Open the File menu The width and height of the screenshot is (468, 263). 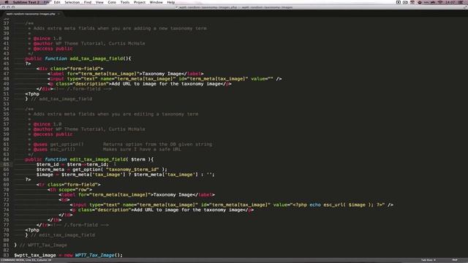pyautogui.click(x=47, y=2)
